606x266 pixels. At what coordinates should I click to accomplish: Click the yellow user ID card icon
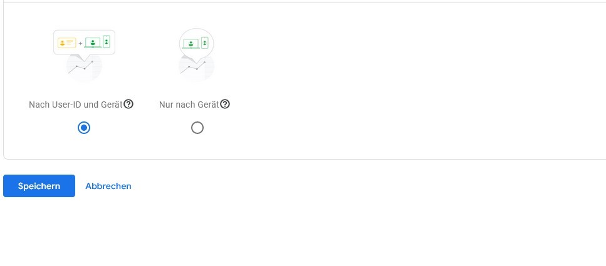pos(67,43)
